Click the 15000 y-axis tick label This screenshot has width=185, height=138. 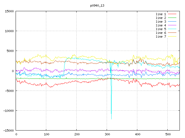tap(9, 11)
